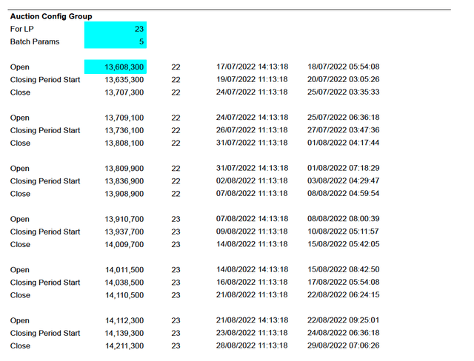Click timestamp 01/08/2022 04:17:44
The height and width of the screenshot is (361, 474).
pos(344,143)
